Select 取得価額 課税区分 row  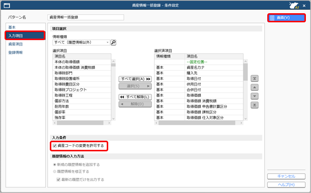199,112
